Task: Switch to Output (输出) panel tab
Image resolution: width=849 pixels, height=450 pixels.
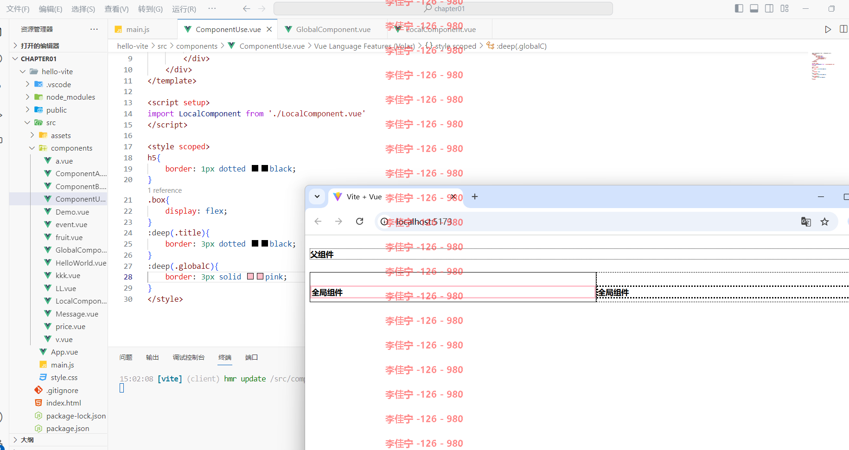Action: (152, 357)
